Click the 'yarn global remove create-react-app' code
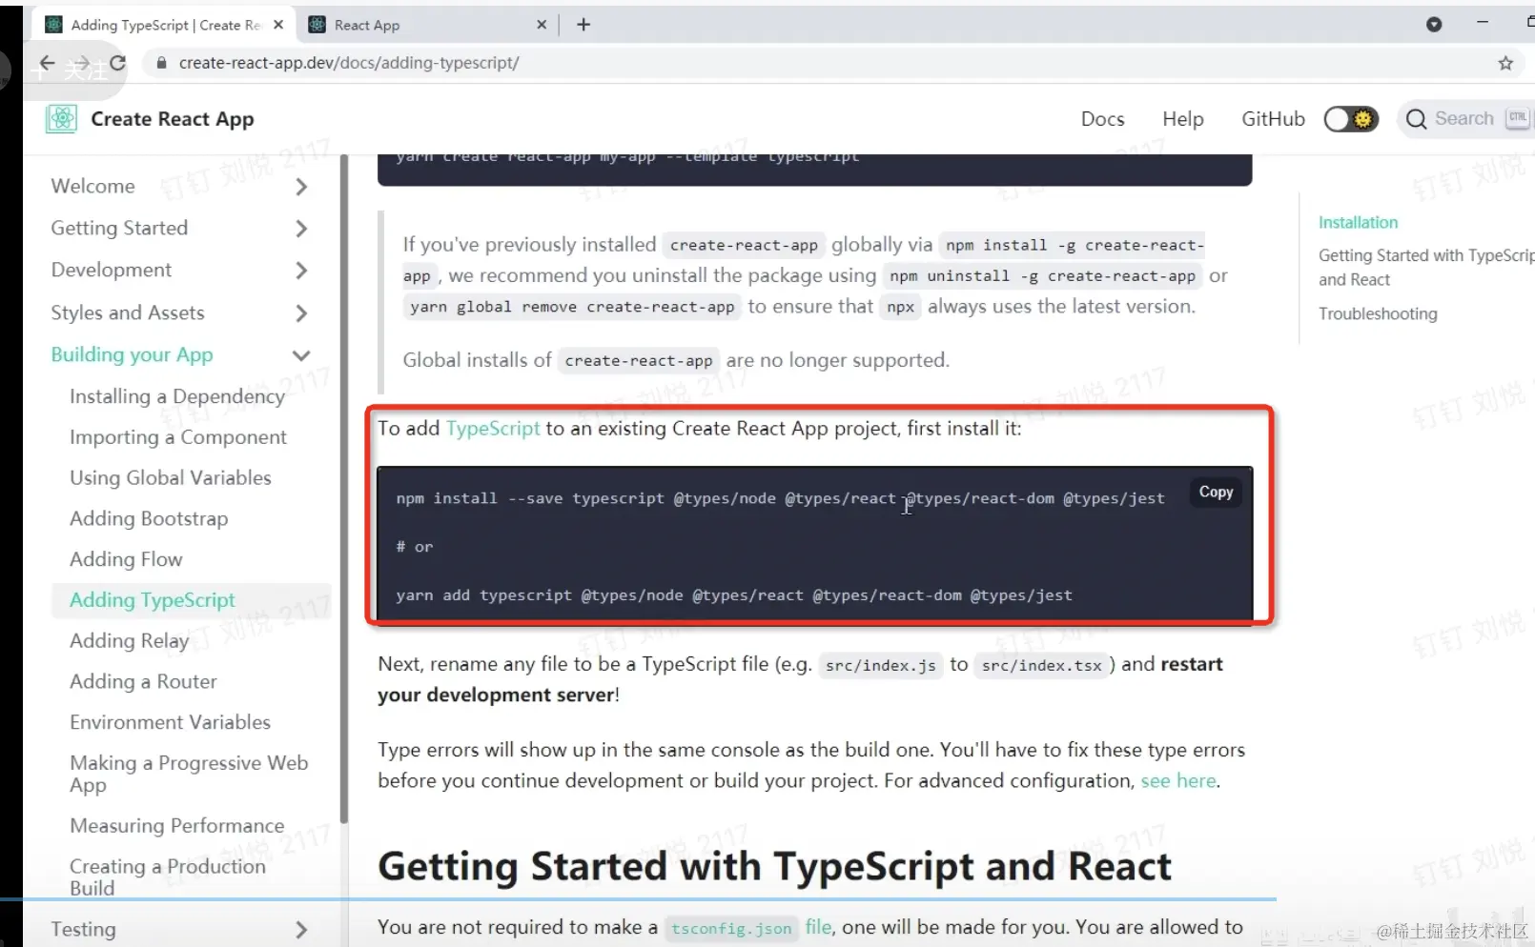The width and height of the screenshot is (1535, 947). (x=572, y=307)
